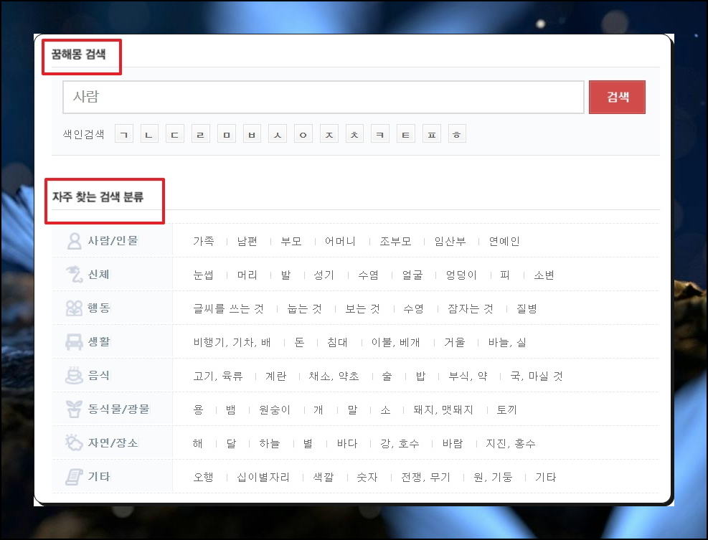The image size is (708, 540).
Task: Open the 고기, 육류 link
Action: tap(218, 376)
